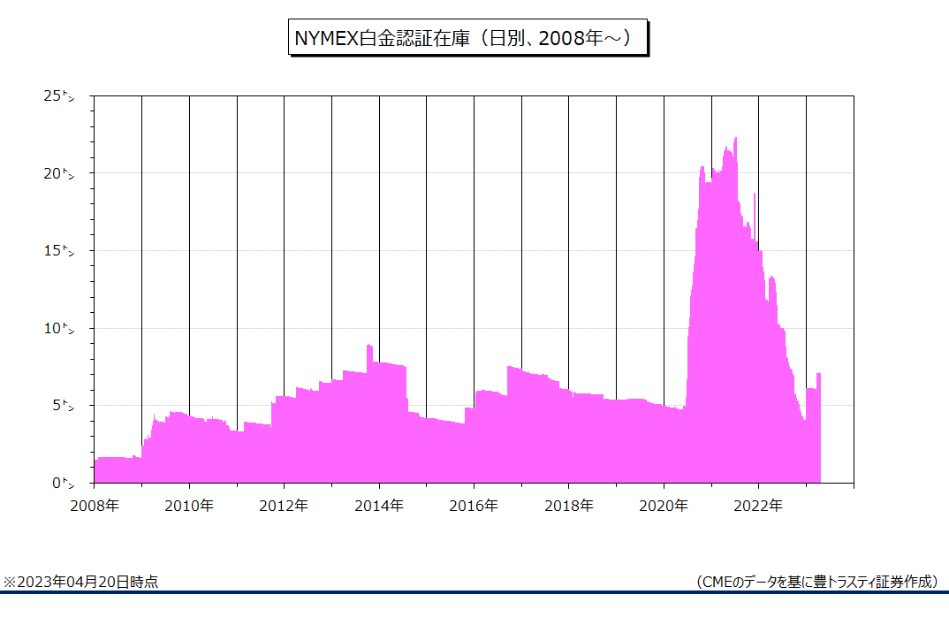Click the 10トン y-axis label

click(58, 328)
